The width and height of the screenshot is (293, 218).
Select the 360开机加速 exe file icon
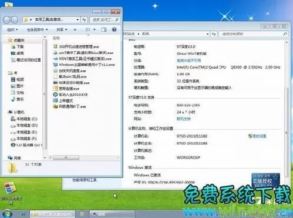(55, 46)
